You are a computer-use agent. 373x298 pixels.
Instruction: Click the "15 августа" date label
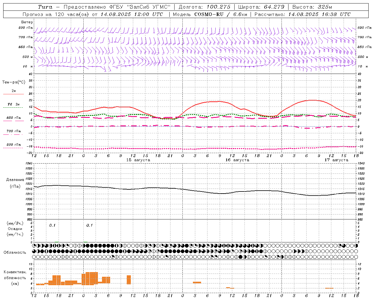[138, 160]
